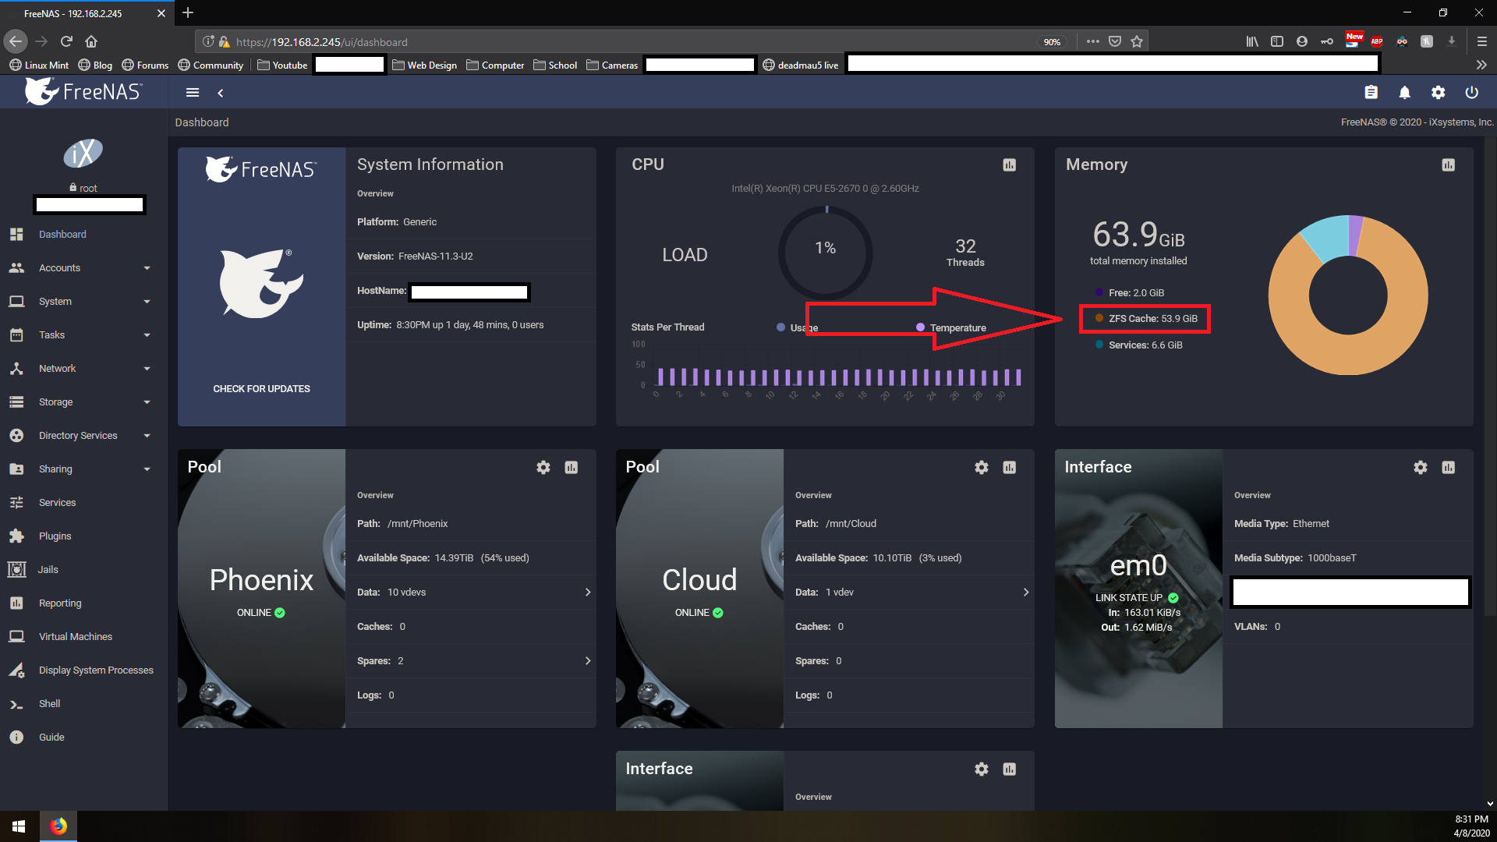The width and height of the screenshot is (1497, 842).
Task: Expand the System menu
Action: tap(83, 301)
